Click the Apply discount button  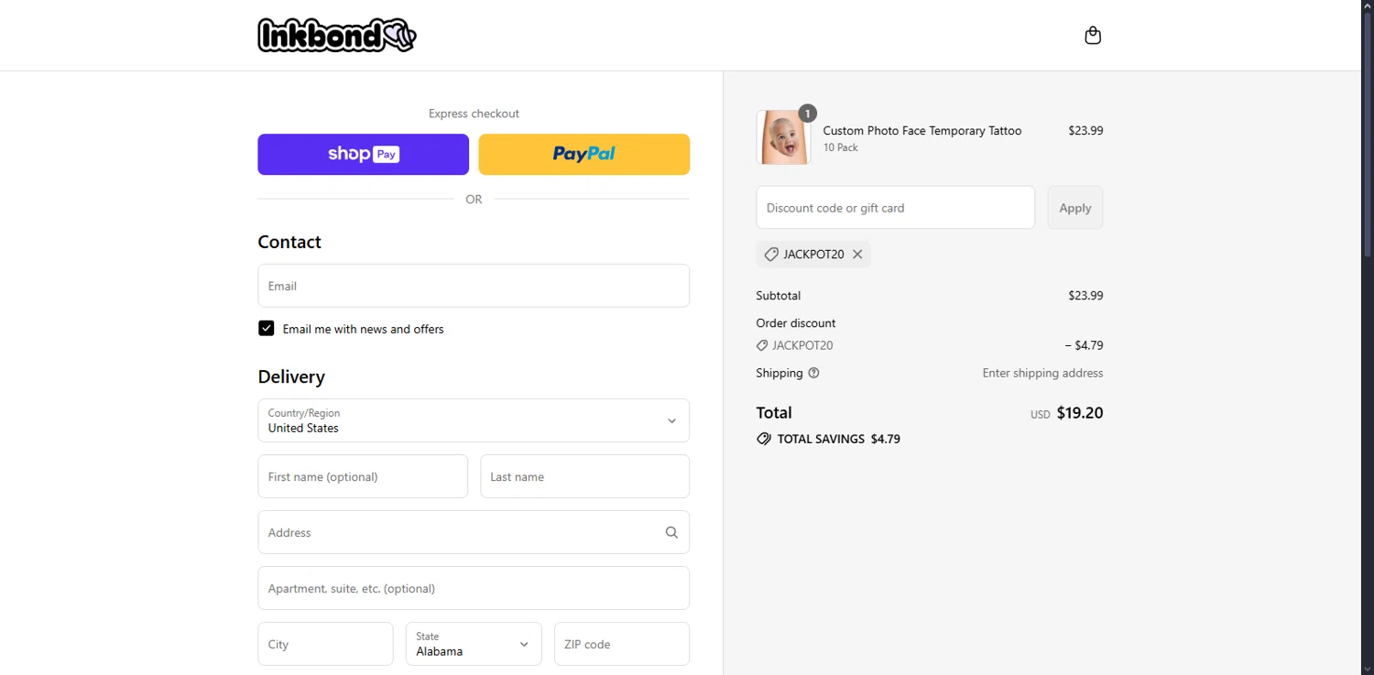tap(1075, 208)
